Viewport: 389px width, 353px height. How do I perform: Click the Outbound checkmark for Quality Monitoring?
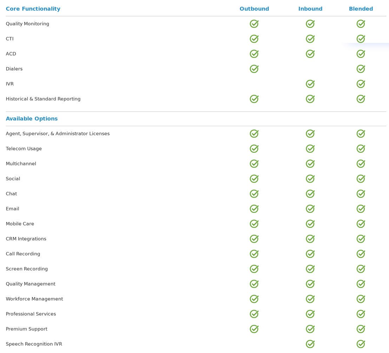pyautogui.click(x=254, y=24)
